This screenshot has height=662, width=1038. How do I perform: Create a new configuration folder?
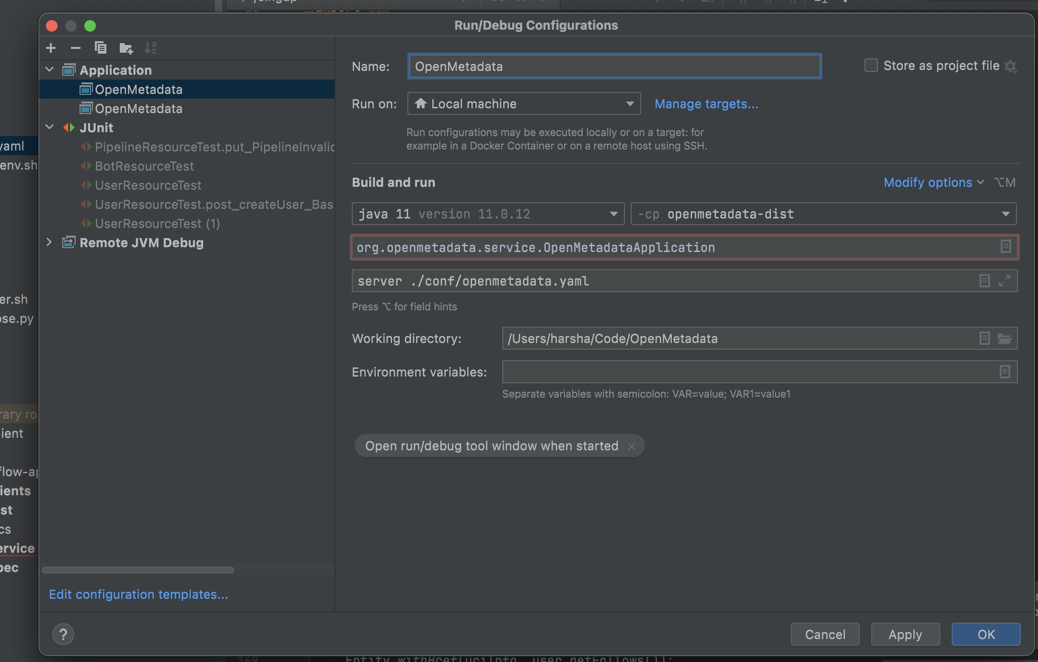126,47
